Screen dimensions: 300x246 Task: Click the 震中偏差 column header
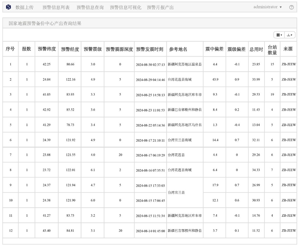tap(214, 49)
